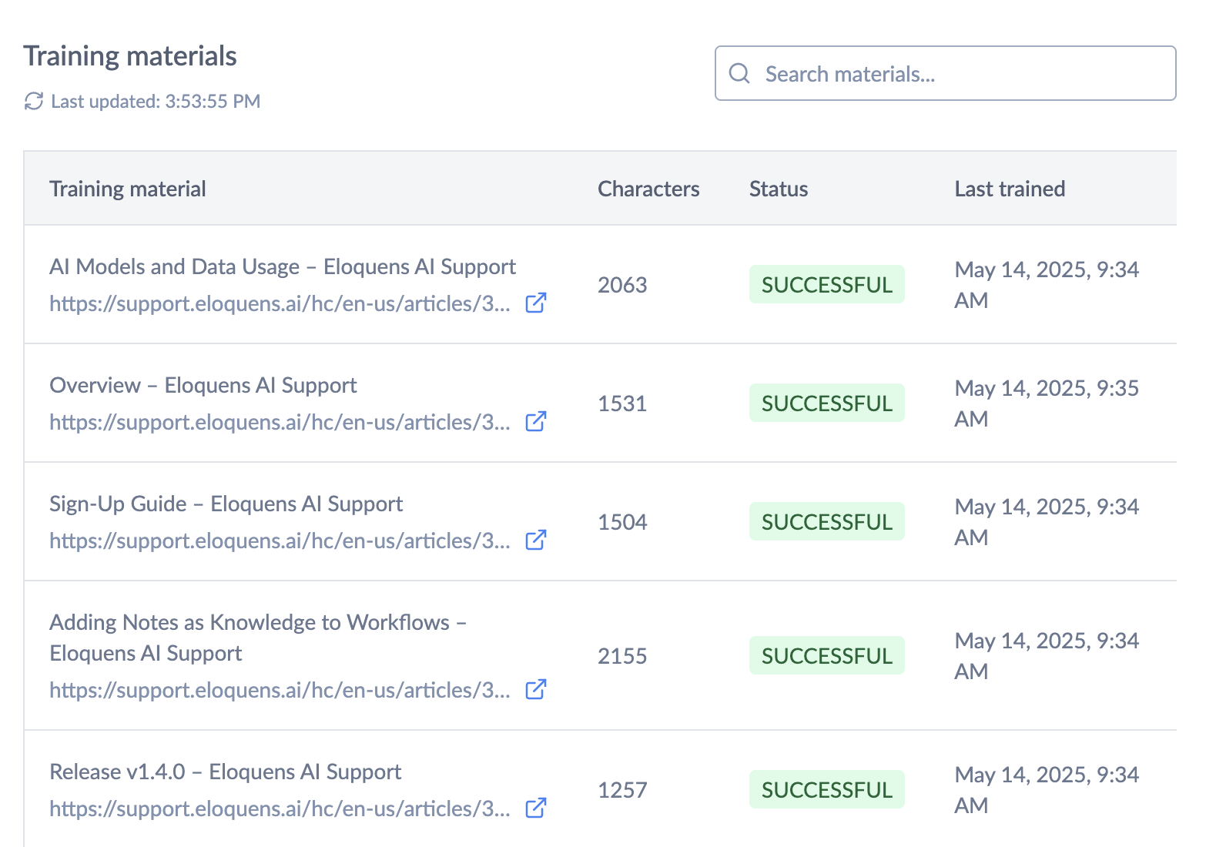Click the Training material column header
1206x847 pixels.
point(128,189)
